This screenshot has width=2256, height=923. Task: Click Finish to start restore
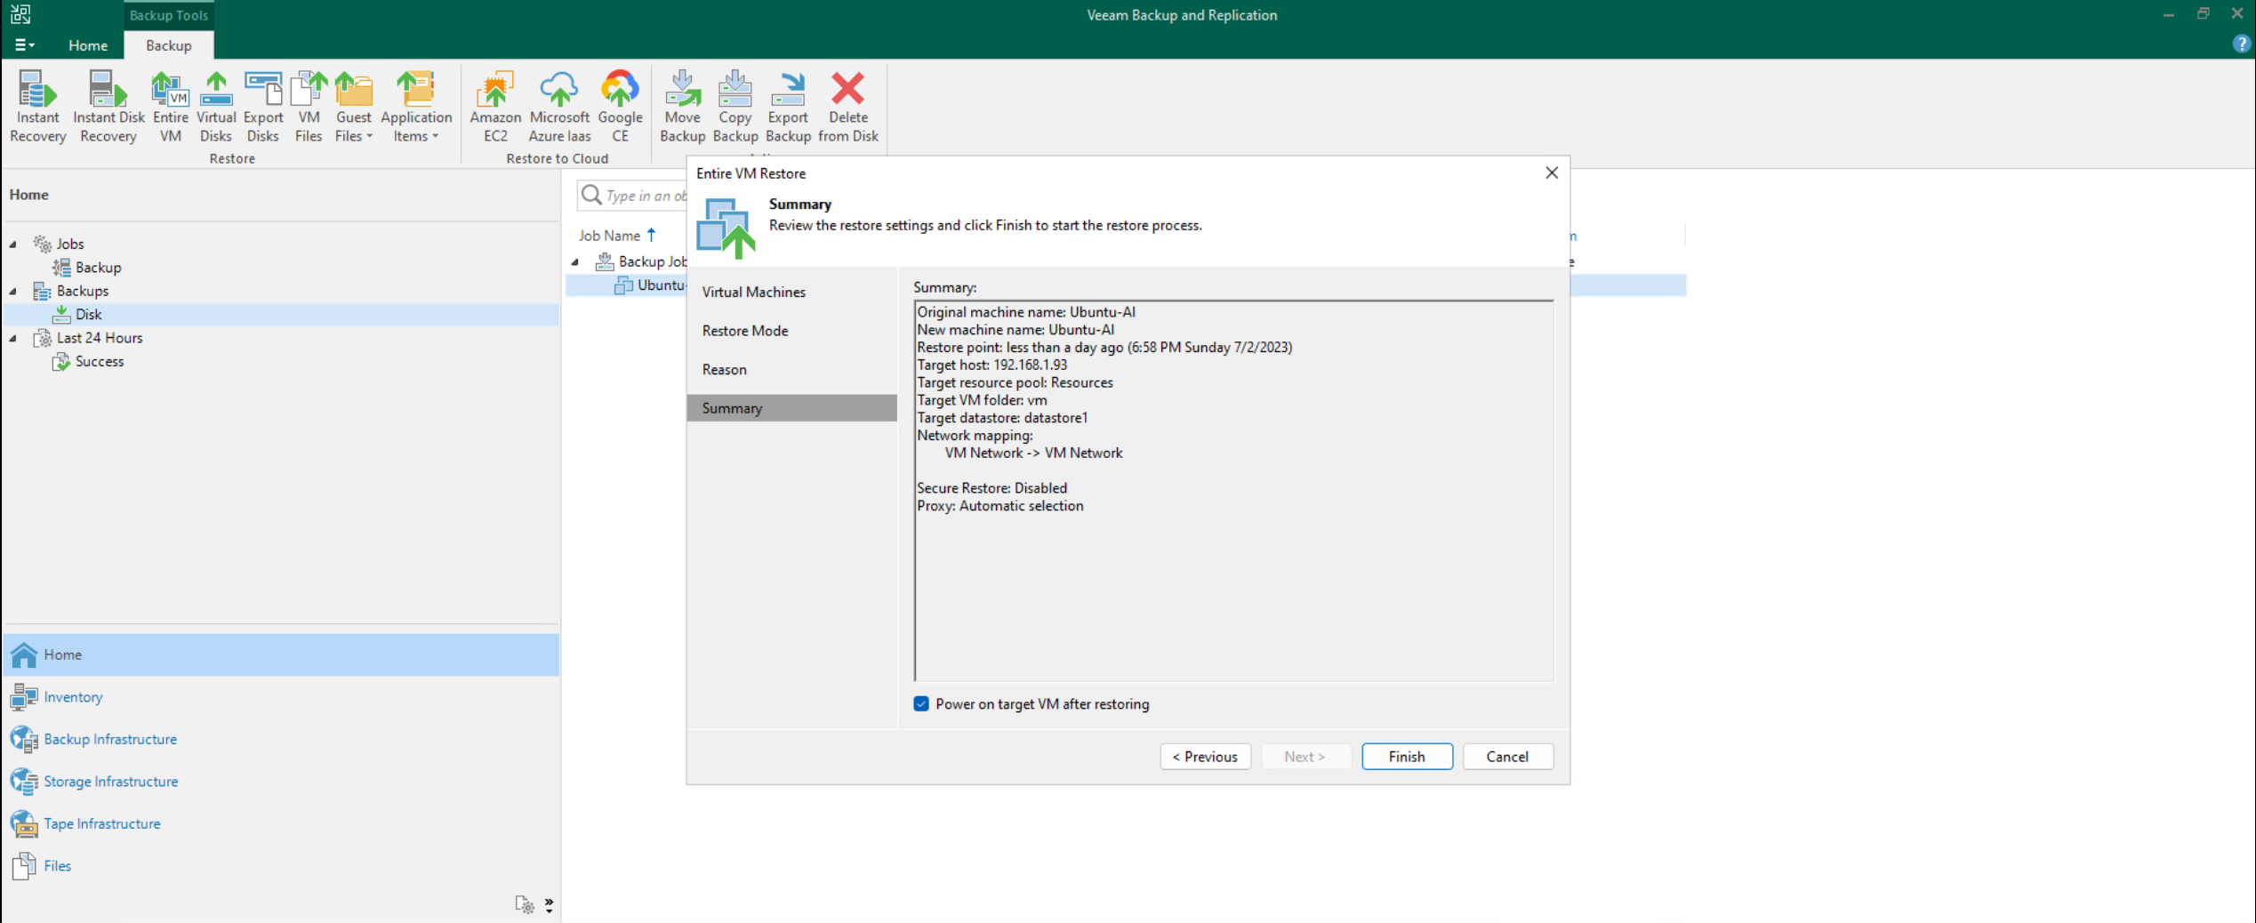click(x=1406, y=757)
